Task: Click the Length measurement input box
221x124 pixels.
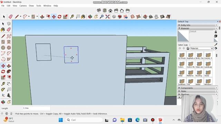Action: click(x=36, y=108)
